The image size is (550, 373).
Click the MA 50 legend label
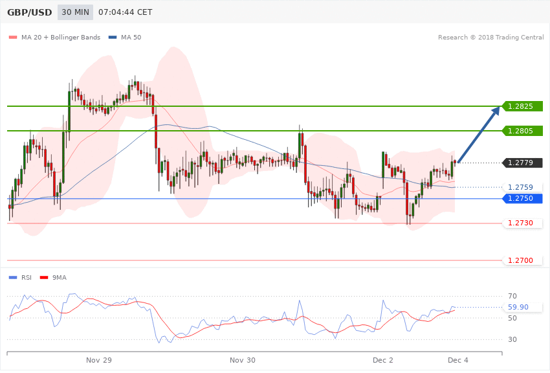coord(131,37)
